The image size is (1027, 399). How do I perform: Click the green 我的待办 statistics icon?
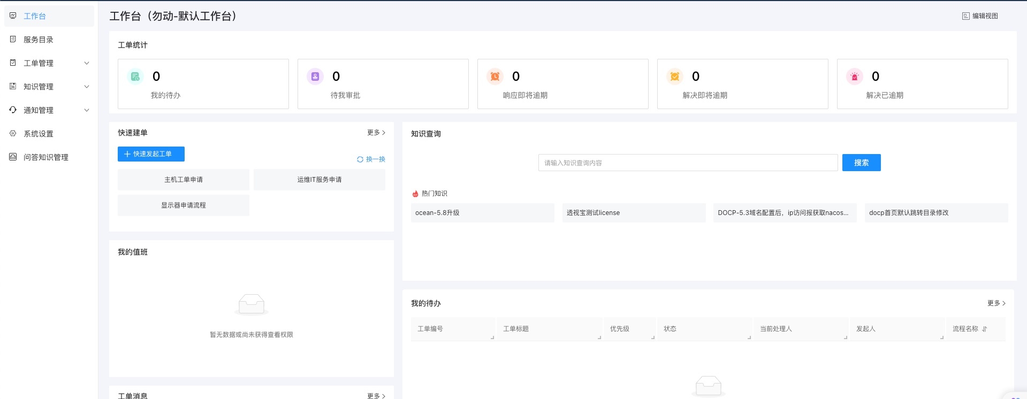[x=135, y=76]
